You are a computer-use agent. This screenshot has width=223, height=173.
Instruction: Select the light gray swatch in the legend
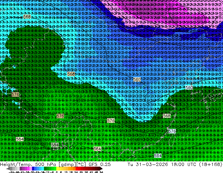18,169
